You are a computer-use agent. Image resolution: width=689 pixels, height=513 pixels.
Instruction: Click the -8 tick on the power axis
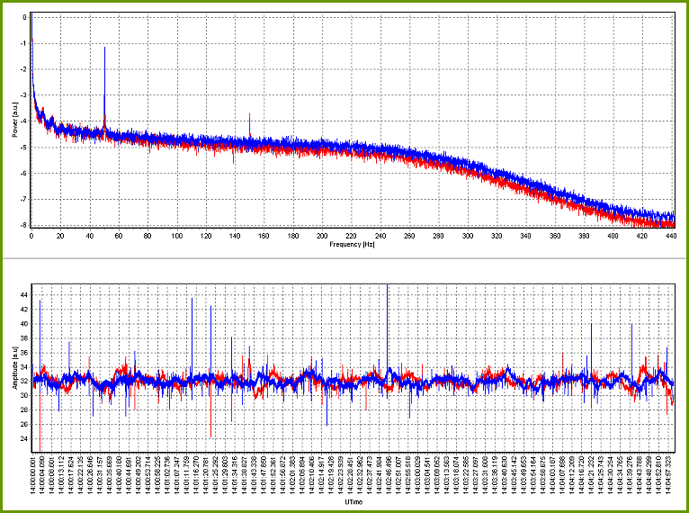pos(23,225)
